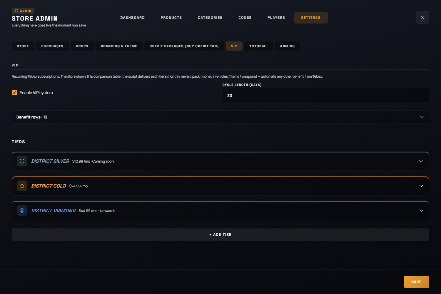Viewport: 441px width, 294px height.
Task: Click the $24.99 /mo price text
Action: pyautogui.click(x=78, y=186)
